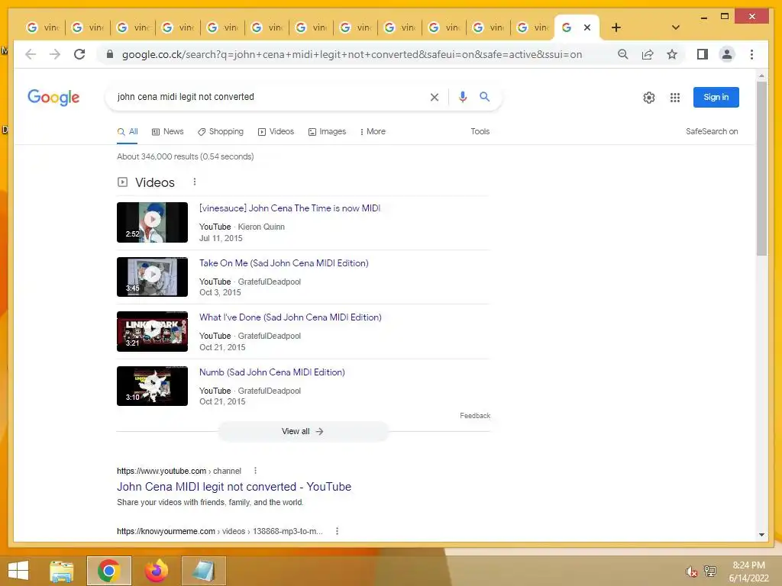
Task: Open 'Take On Me (Sad John Cena MIDI Edition)'
Action: point(284,263)
